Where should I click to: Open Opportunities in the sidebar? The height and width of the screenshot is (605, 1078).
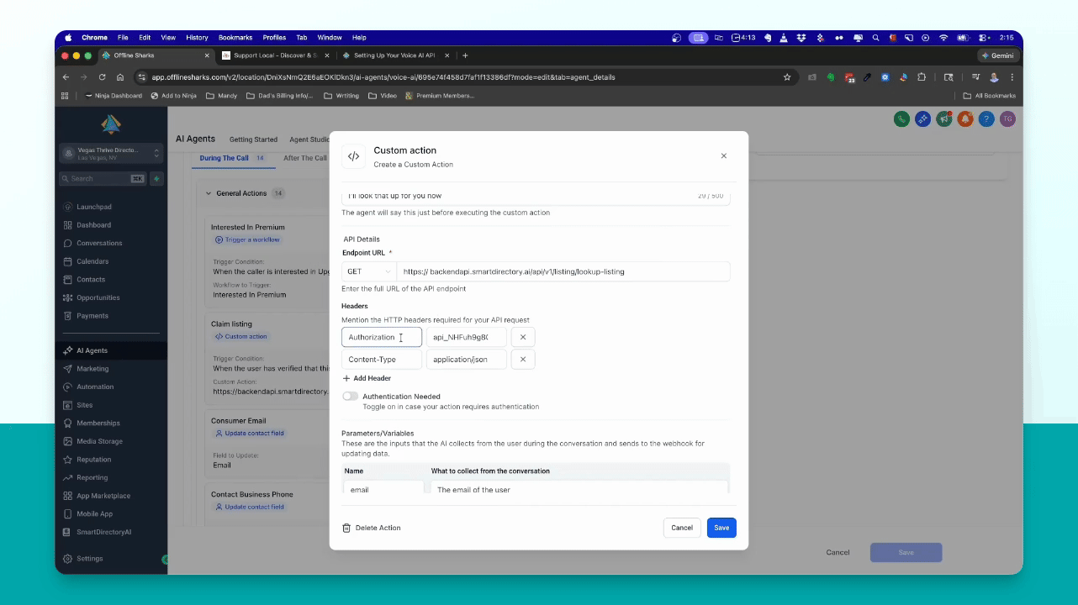(98, 297)
